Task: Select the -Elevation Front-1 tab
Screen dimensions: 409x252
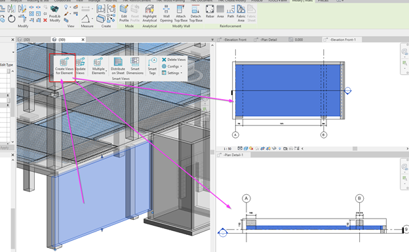Action: [x=343, y=39]
